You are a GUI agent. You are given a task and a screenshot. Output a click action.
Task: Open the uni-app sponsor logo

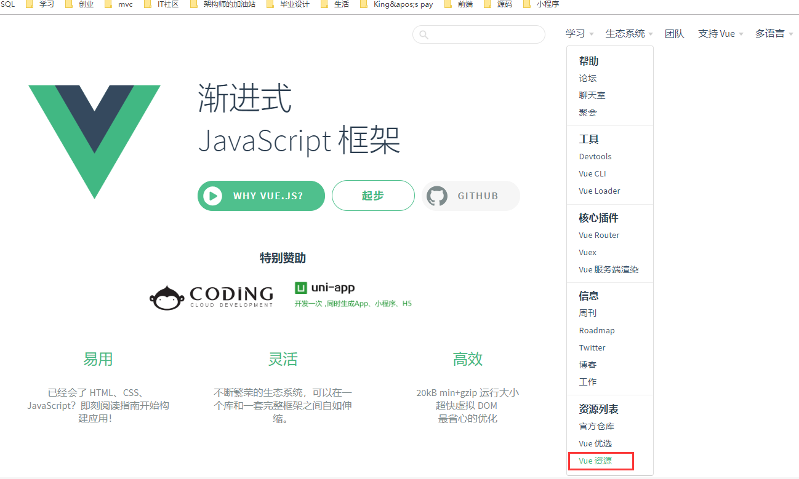[353, 295]
